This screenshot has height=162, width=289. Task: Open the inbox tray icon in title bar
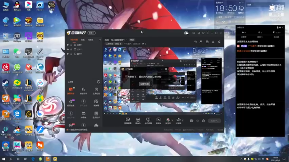[199, 33]
